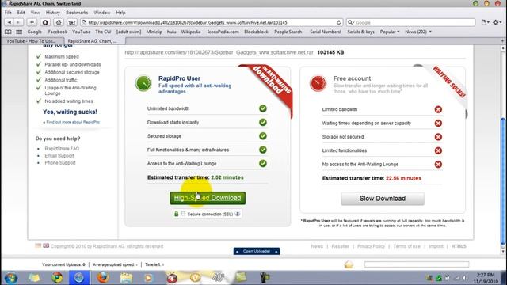Screen dimensions: 507x285
Task: Click red cross next to Limited bandwidth
Action: pos(438,109)
